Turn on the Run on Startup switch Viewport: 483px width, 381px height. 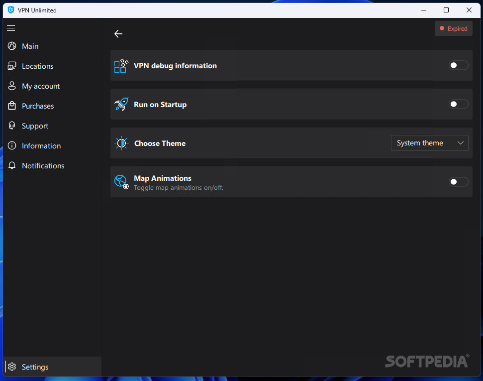(x=458, y=104)
